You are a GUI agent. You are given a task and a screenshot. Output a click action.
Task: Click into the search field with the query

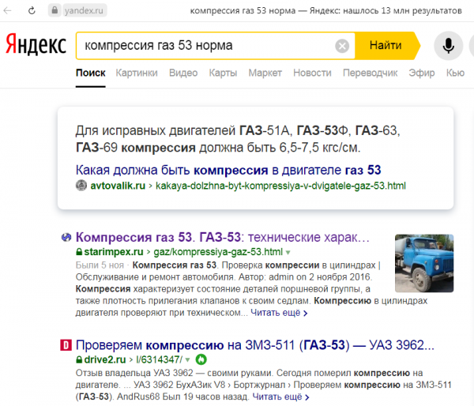coord(205,46)
